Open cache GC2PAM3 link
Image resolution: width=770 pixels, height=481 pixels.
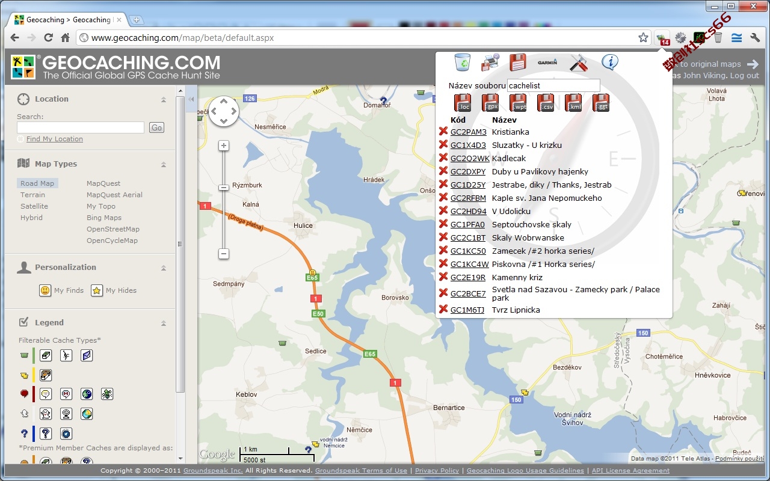click(469, 132)
